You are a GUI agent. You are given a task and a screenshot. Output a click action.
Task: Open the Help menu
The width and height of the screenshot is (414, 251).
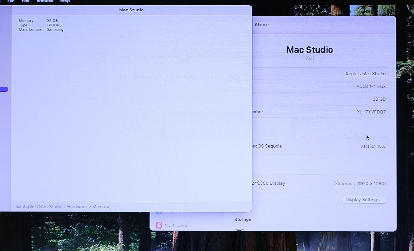click(65, 1)
